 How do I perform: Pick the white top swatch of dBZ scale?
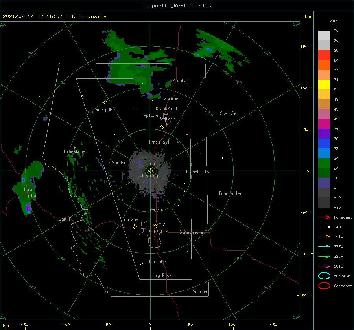pos(324,35)
